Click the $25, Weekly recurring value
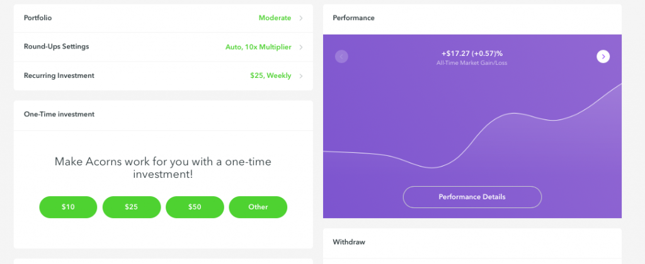645x264 pixels. pyautogui.click(x=271, y=75)
